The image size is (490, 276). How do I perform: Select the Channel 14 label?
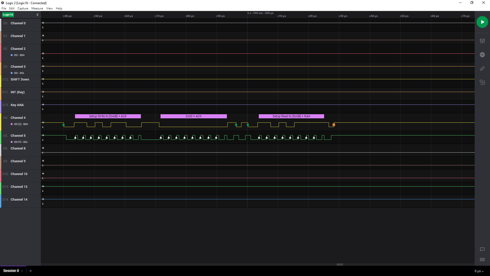click(x=19, y=200)
